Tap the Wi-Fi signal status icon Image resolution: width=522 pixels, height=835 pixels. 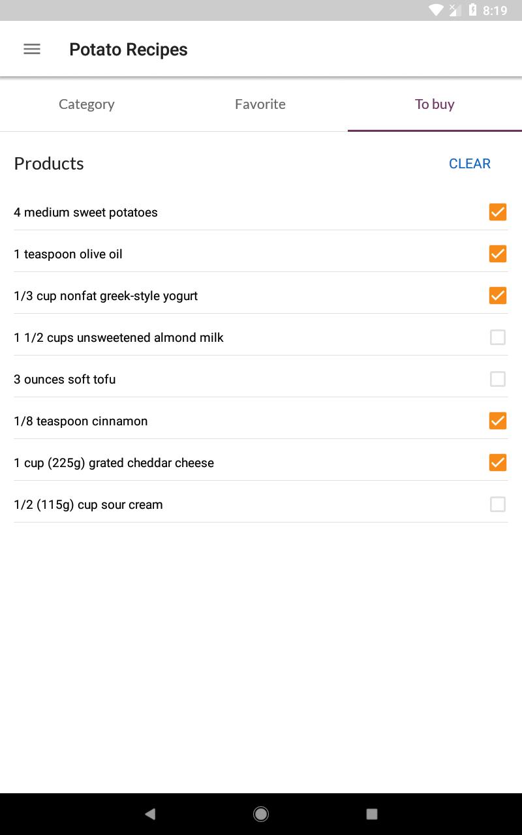coord(436,10)
